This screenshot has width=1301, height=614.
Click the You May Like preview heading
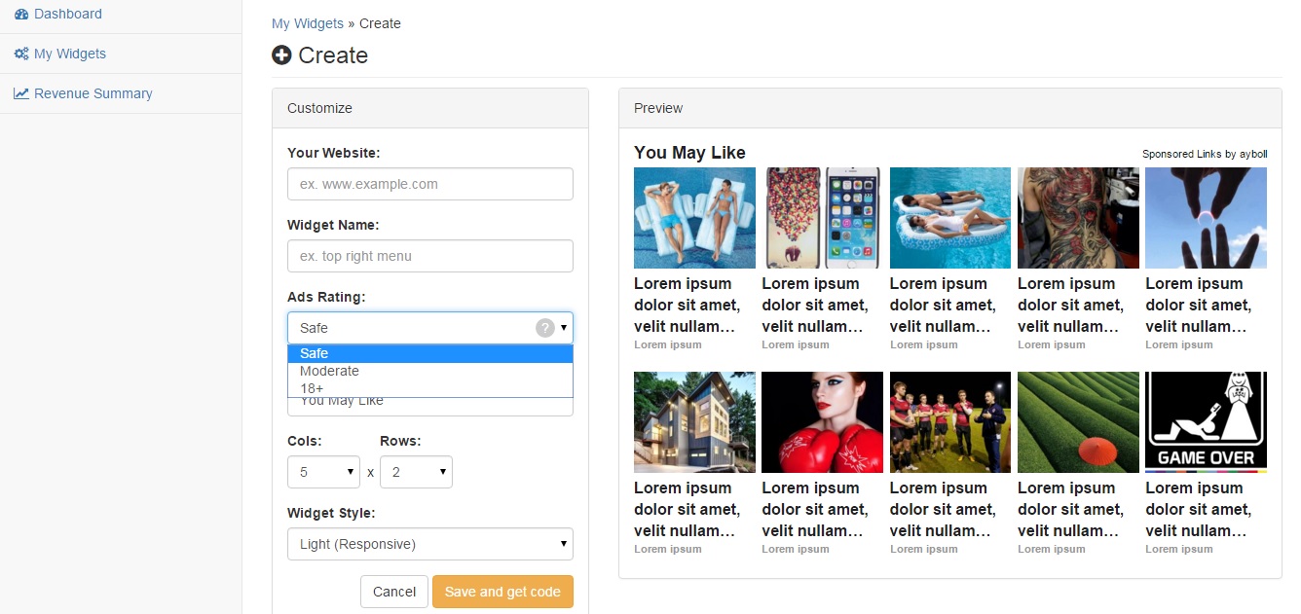click(689, 153)
